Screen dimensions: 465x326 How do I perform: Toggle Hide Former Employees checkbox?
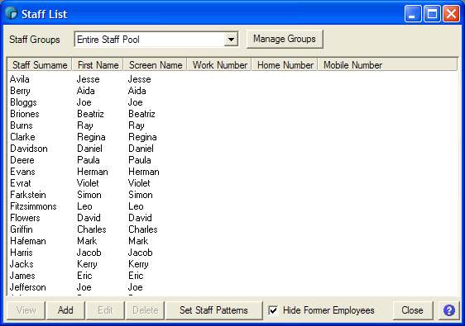273,310
